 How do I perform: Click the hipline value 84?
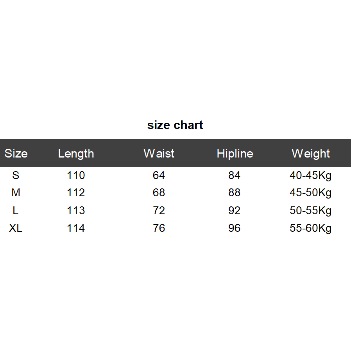tap(234, 175)
